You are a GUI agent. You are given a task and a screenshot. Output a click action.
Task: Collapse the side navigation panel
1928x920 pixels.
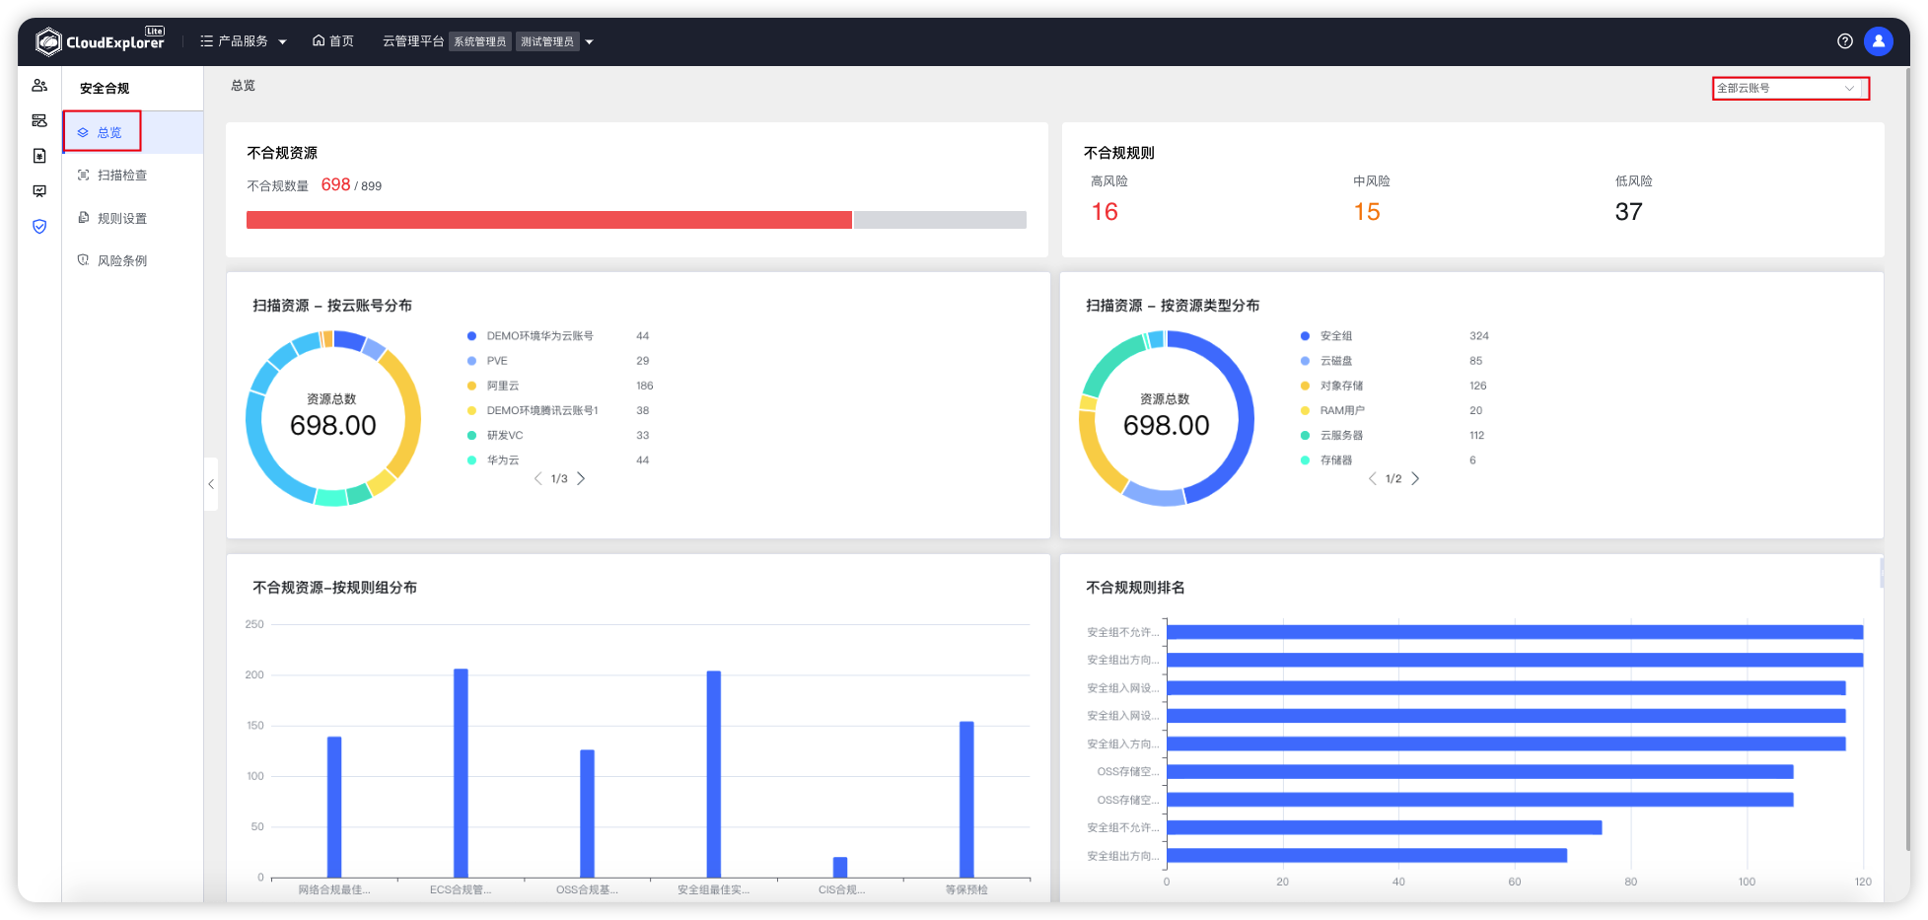(211, 484)
